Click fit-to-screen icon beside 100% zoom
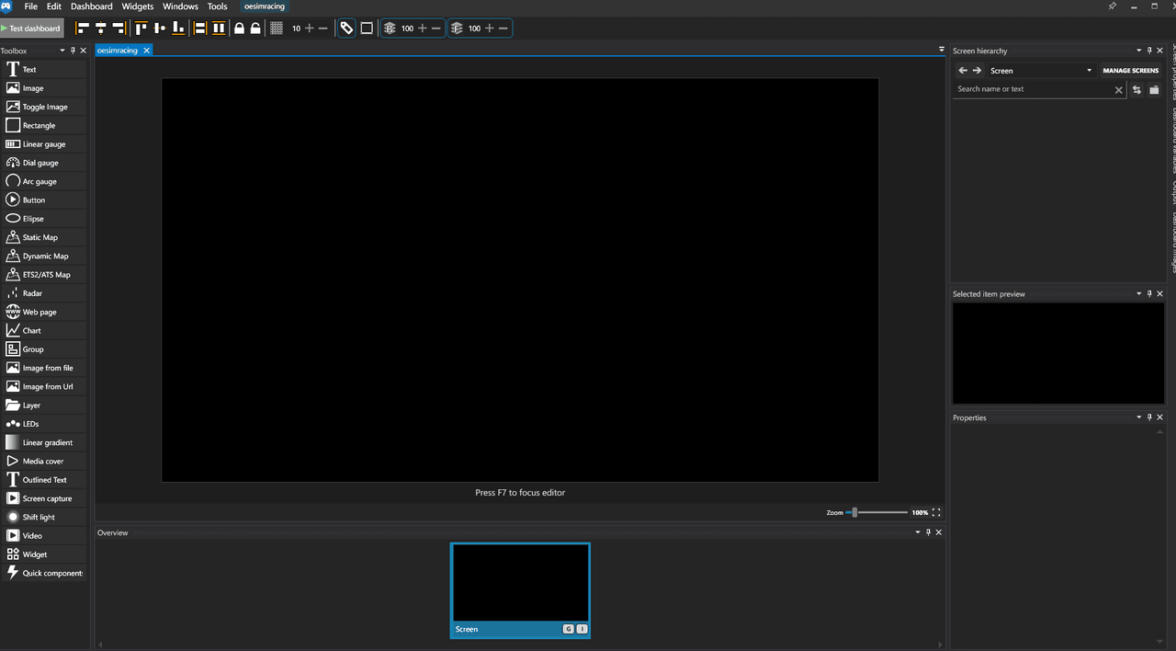The width and height of the screenshot is (1176, 651). pos(936,512)
